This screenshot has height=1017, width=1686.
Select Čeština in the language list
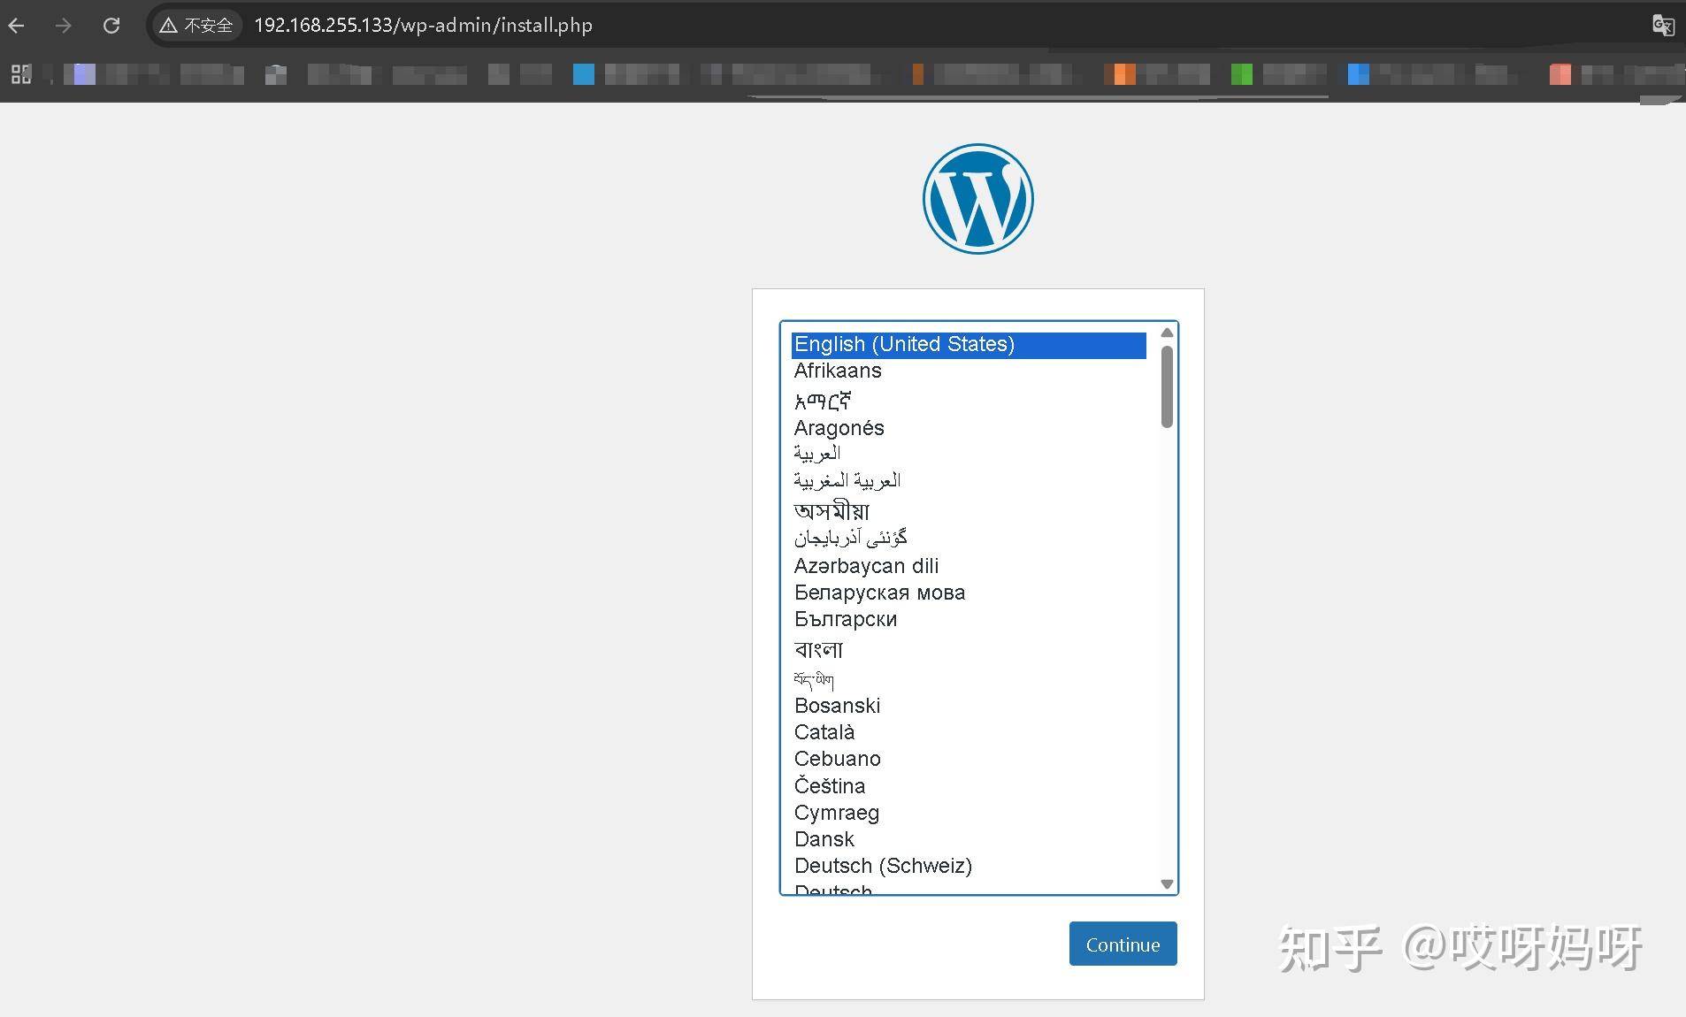(x=969, y=786)
